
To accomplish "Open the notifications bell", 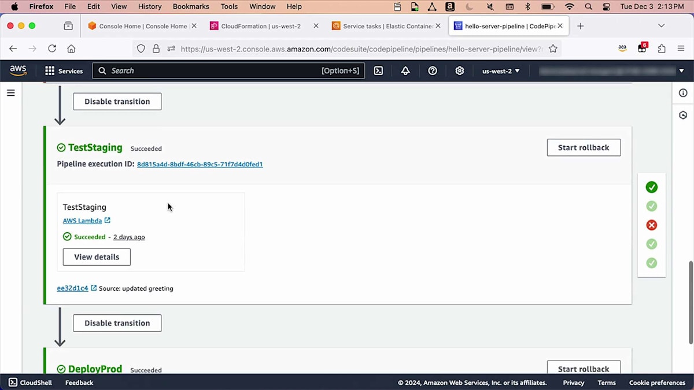I will click(x=405, y=70).
